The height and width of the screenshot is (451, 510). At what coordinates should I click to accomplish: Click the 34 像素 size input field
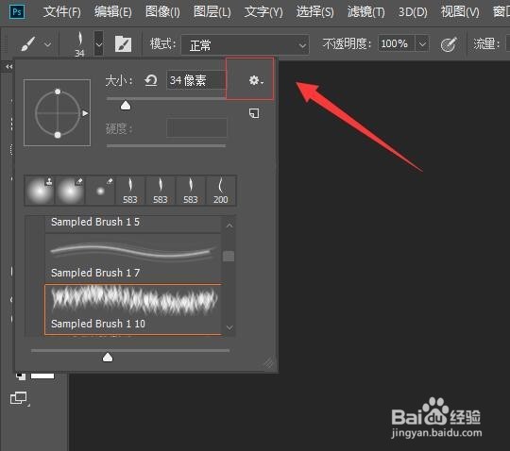click(x=196, y=80)
